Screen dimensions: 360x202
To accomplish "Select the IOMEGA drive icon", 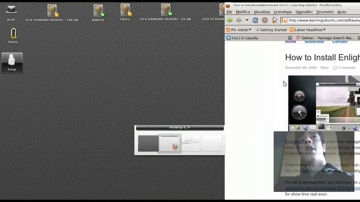I will pos(98,13).
